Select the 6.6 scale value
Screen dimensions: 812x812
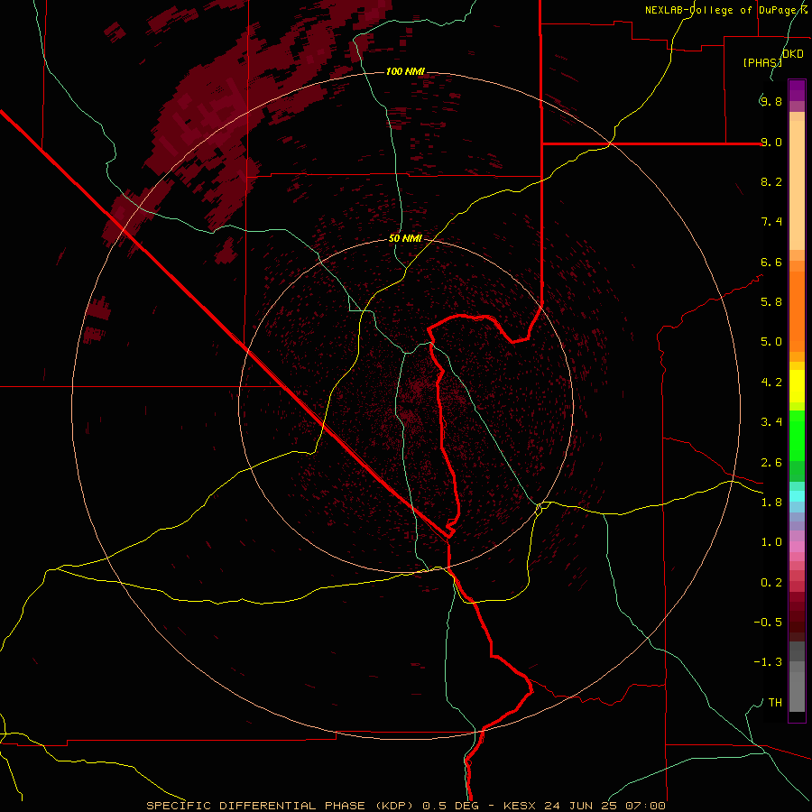(771, 262)
